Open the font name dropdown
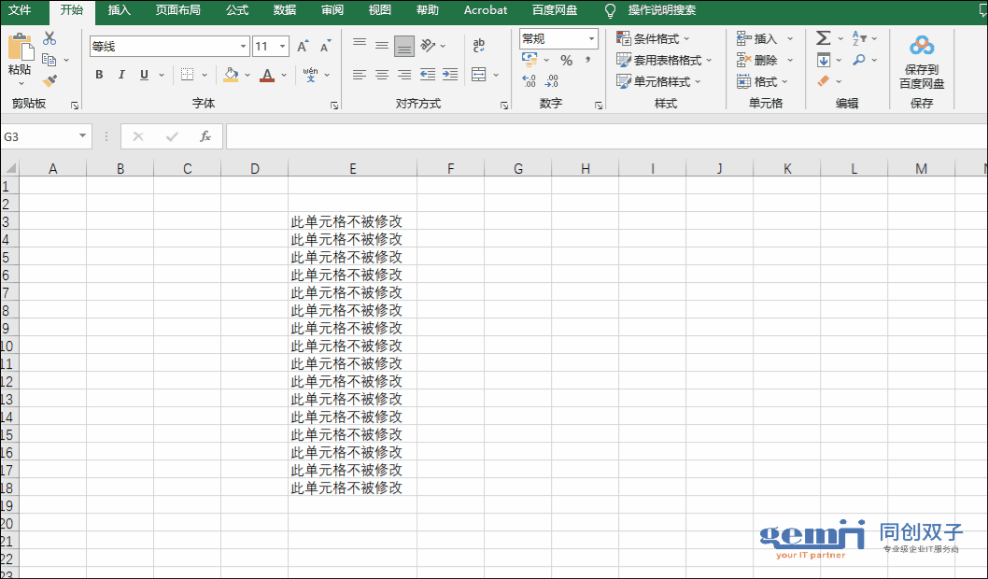Screen dimensions: 988x579 (244, 47)
